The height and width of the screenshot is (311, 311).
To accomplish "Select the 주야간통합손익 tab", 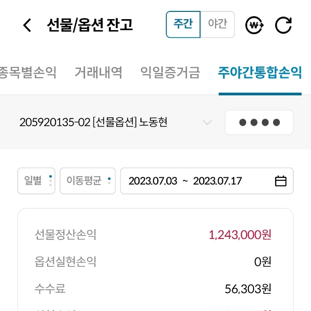I will (260, 73).
